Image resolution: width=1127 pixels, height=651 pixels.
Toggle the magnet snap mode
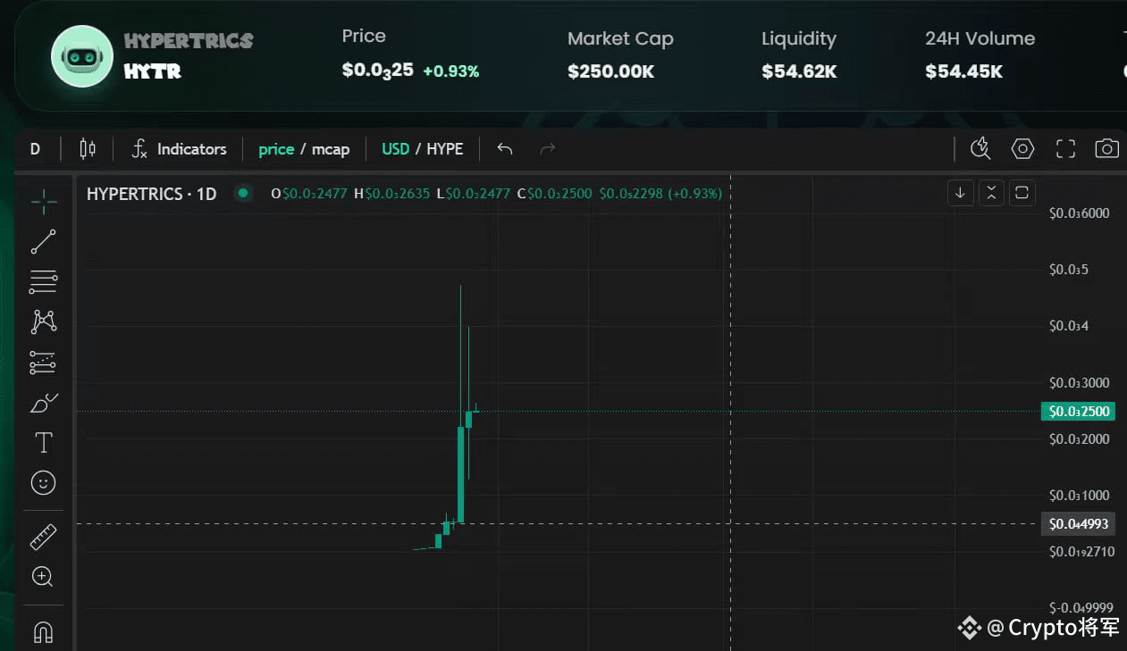[43, 632]
